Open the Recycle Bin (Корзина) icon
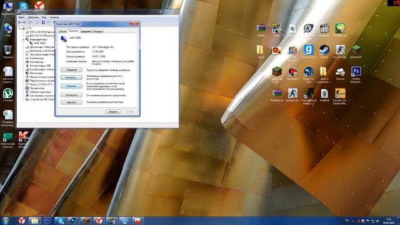 coord(8,51)
